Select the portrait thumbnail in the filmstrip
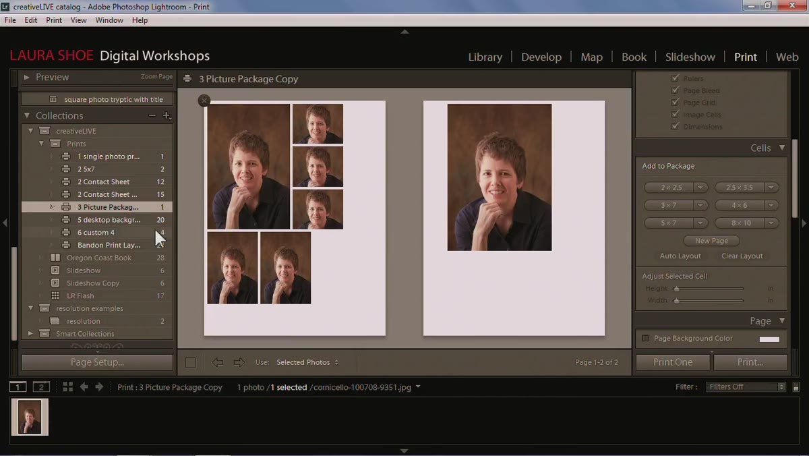 pyautogui.click(x=30, y=417)
